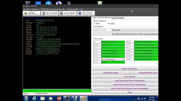Click the H2JTDG8UD1BMS chip ID in status bar
181x101 pixels.
[x=41, y=93]
